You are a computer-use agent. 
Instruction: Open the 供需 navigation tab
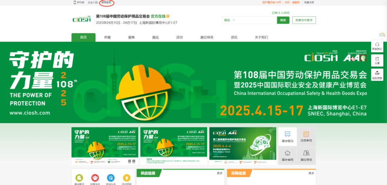click(107, 38)
